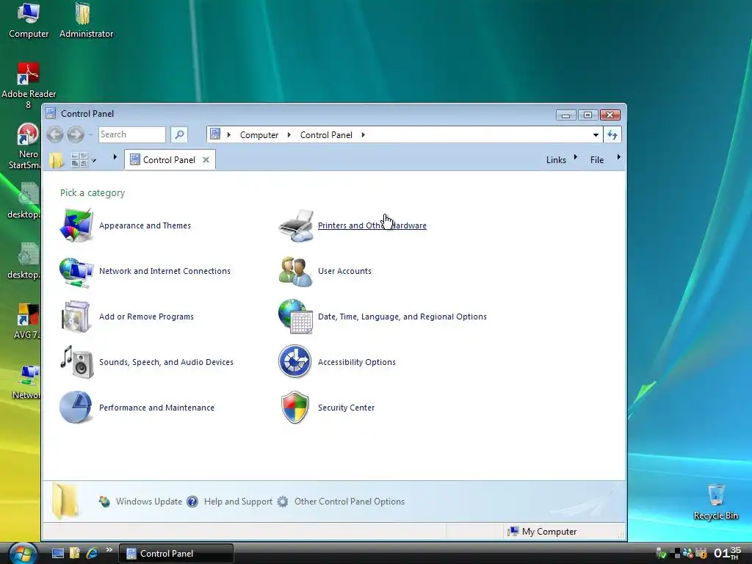Open the Links menu
Image resolution: width=752 pixels, height=564 pixels.
click(556, 160)
